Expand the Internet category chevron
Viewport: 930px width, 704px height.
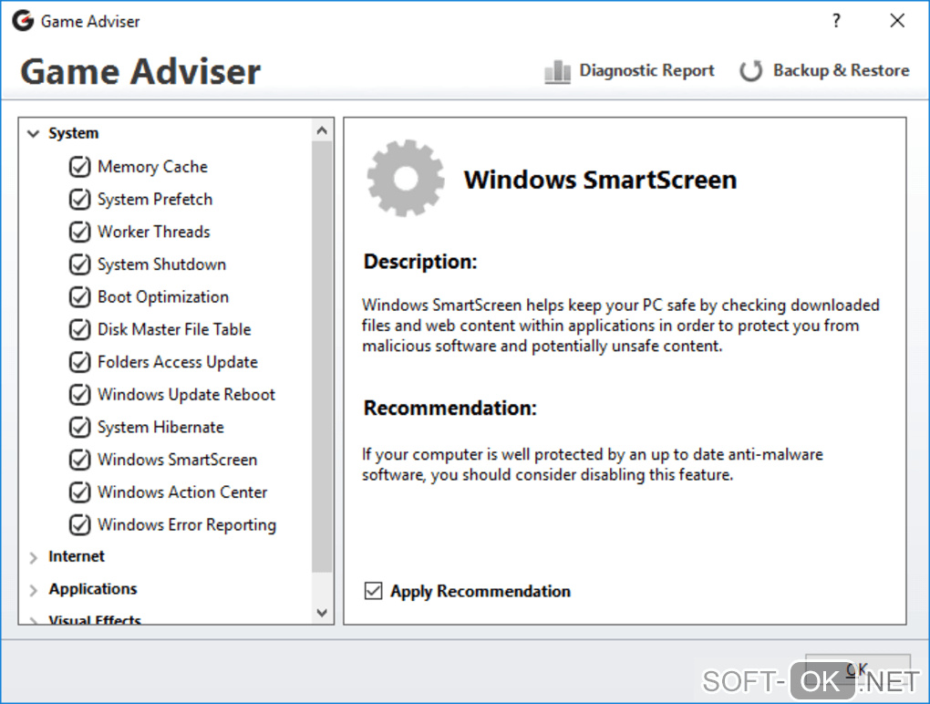point(33,557)
